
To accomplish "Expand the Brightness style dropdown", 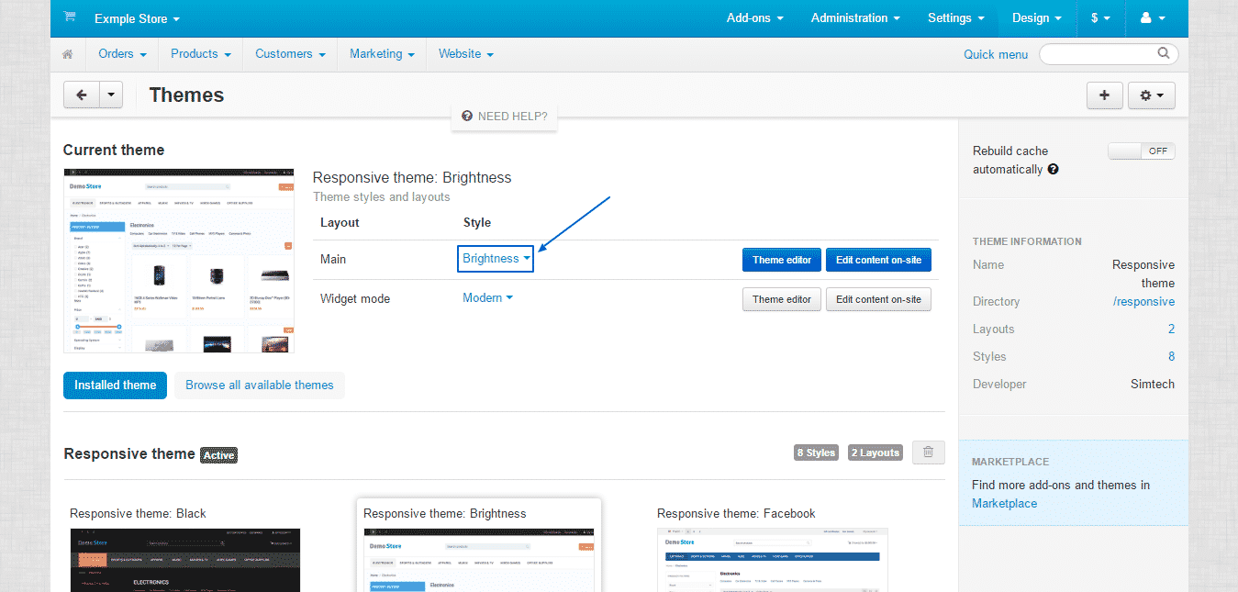I will click(496, 259).
